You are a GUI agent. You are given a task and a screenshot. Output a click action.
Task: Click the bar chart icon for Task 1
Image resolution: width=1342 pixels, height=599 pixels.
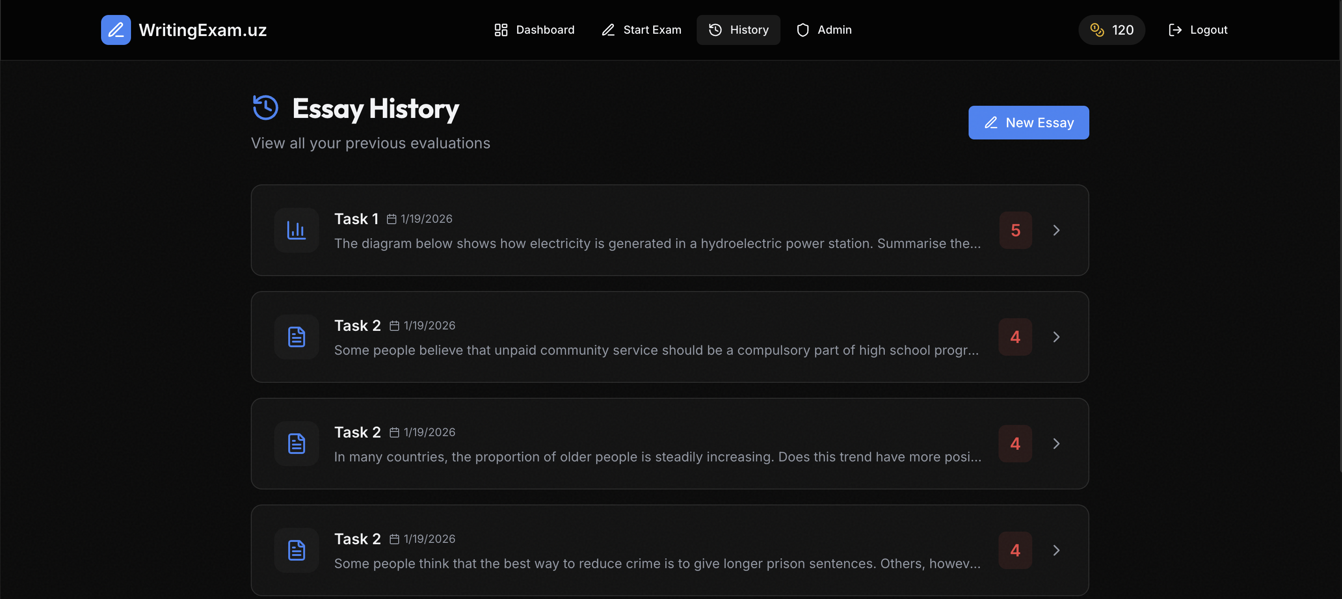296,230
